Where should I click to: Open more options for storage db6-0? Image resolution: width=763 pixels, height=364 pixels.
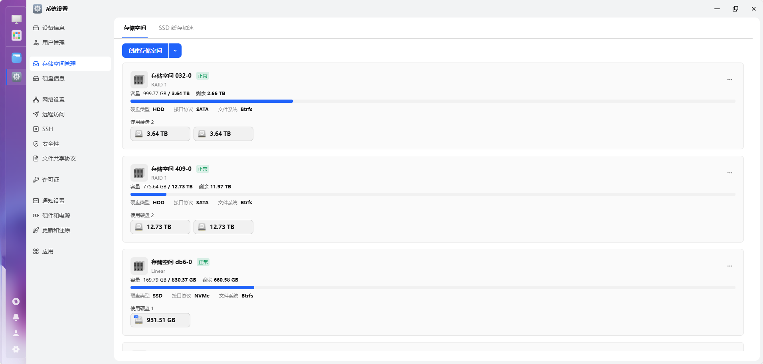729,266
